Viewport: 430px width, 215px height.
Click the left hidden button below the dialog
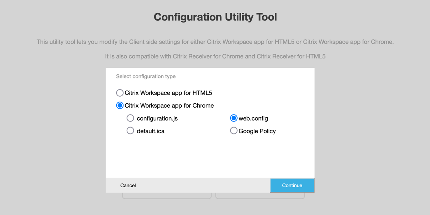[167, 196]
